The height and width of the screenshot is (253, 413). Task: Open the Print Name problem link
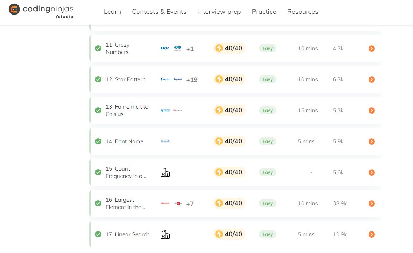point(124,141)
